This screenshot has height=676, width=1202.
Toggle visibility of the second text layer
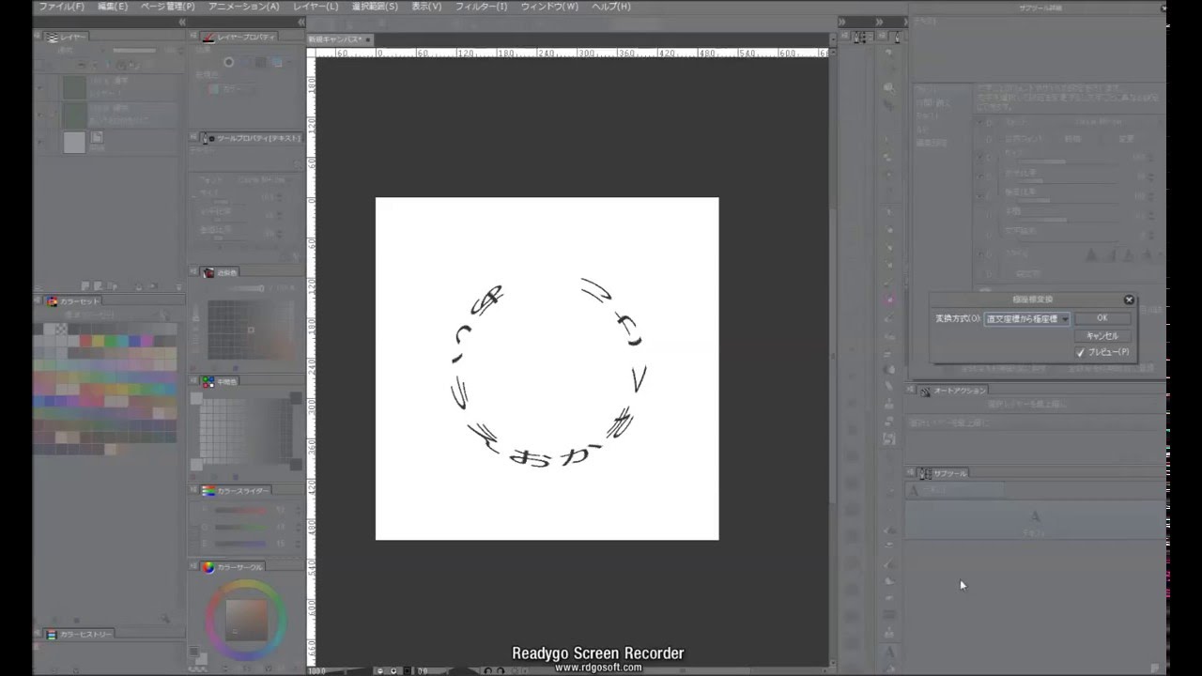(39, 115)
